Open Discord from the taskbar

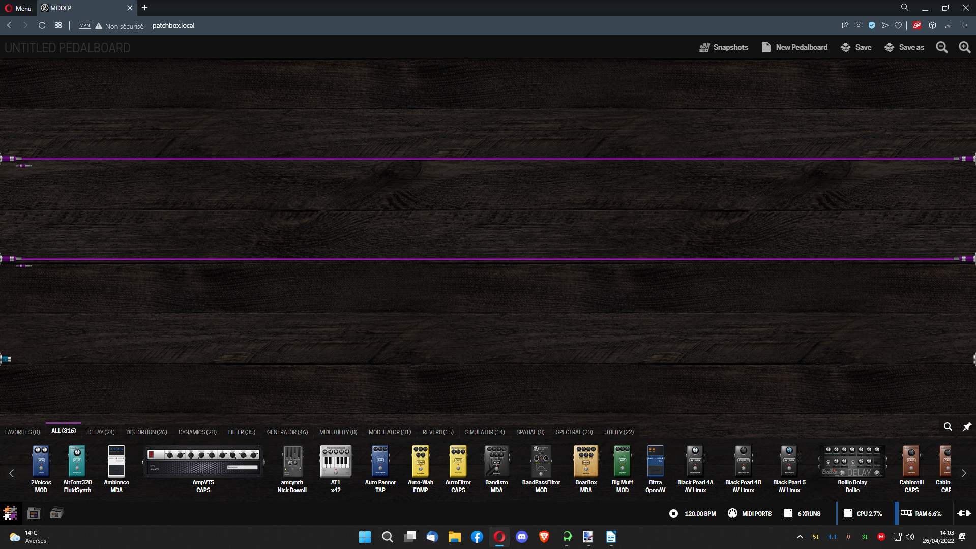[522, 537]
